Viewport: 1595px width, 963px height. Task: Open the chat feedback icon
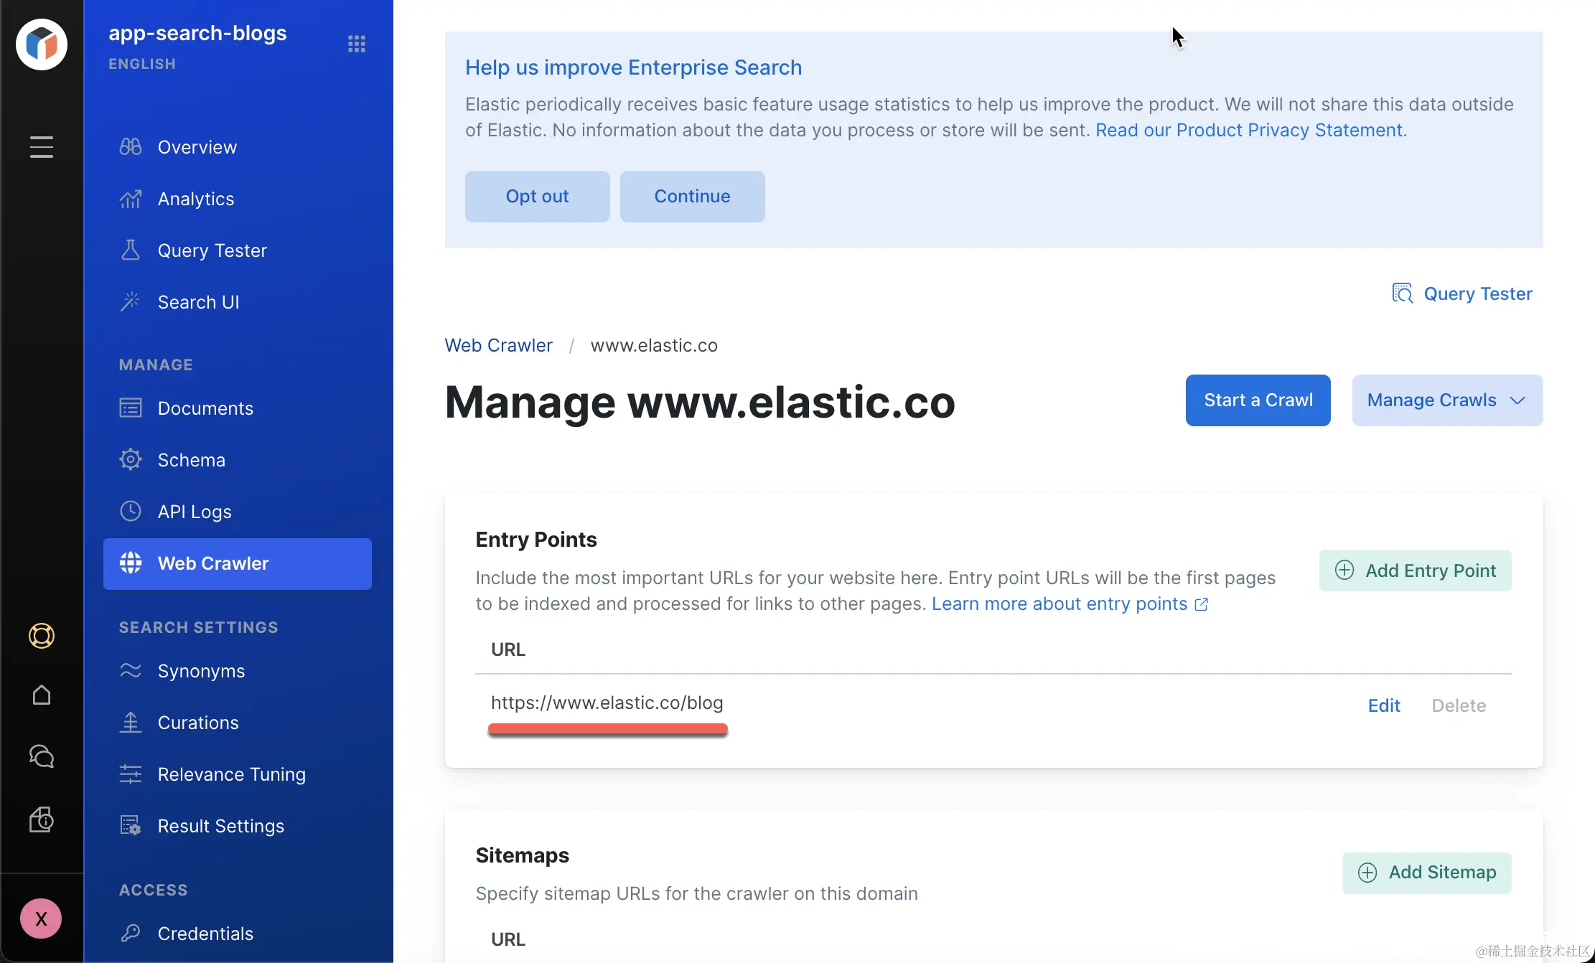coord(42,756)
